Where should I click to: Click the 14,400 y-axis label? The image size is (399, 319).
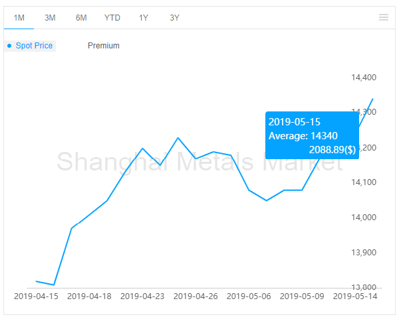tap(364, 77)
